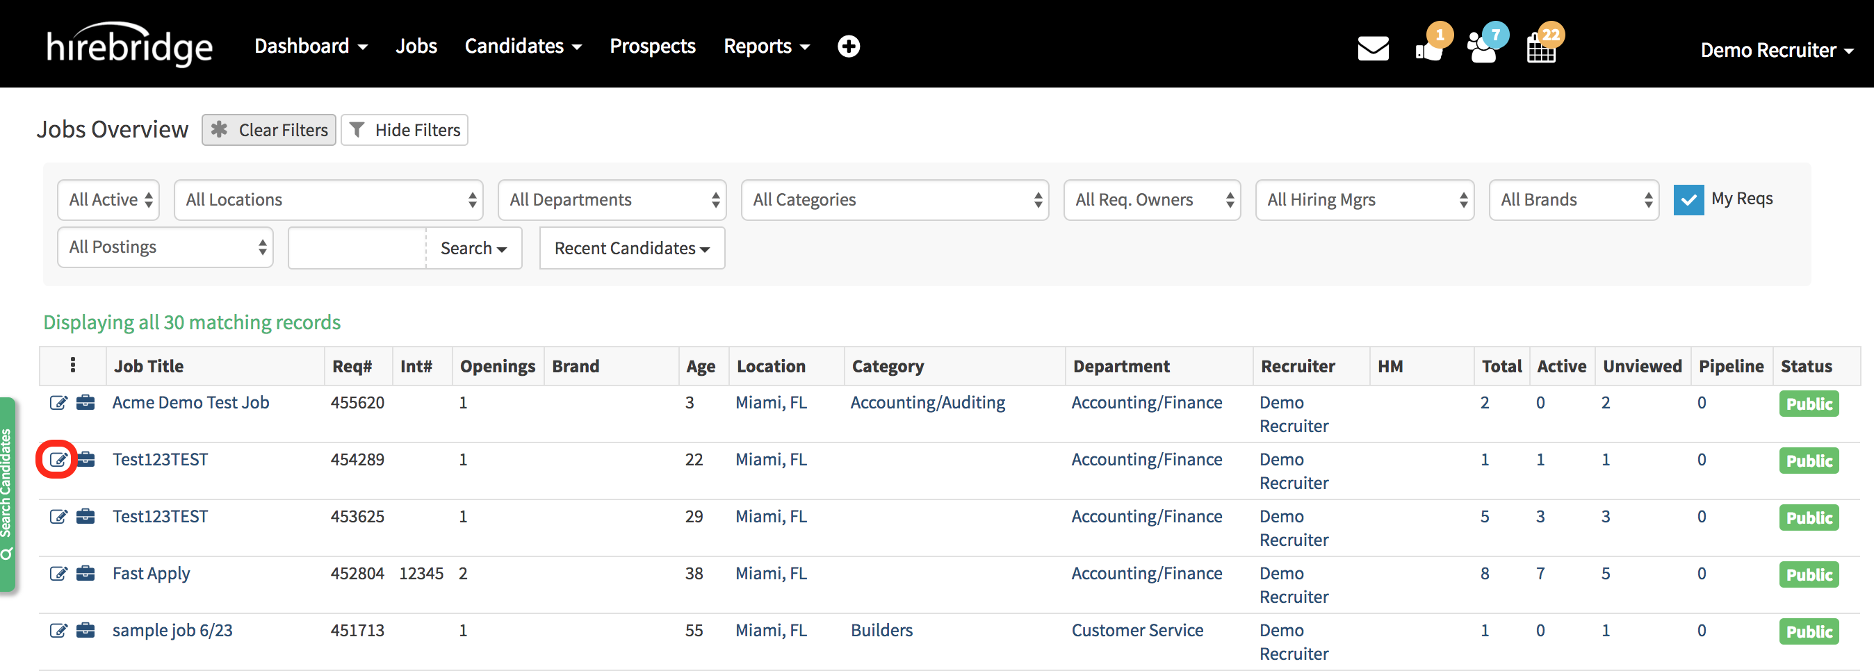Edit the Acme Demo Test Job row
This screenshot has width=1874, height=671.
coord(58,403)
